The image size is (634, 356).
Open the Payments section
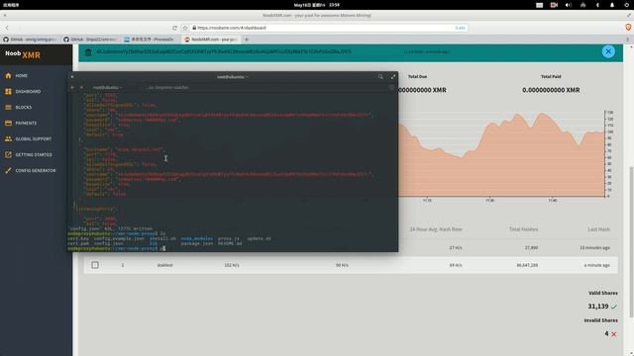tap(21, 123)
